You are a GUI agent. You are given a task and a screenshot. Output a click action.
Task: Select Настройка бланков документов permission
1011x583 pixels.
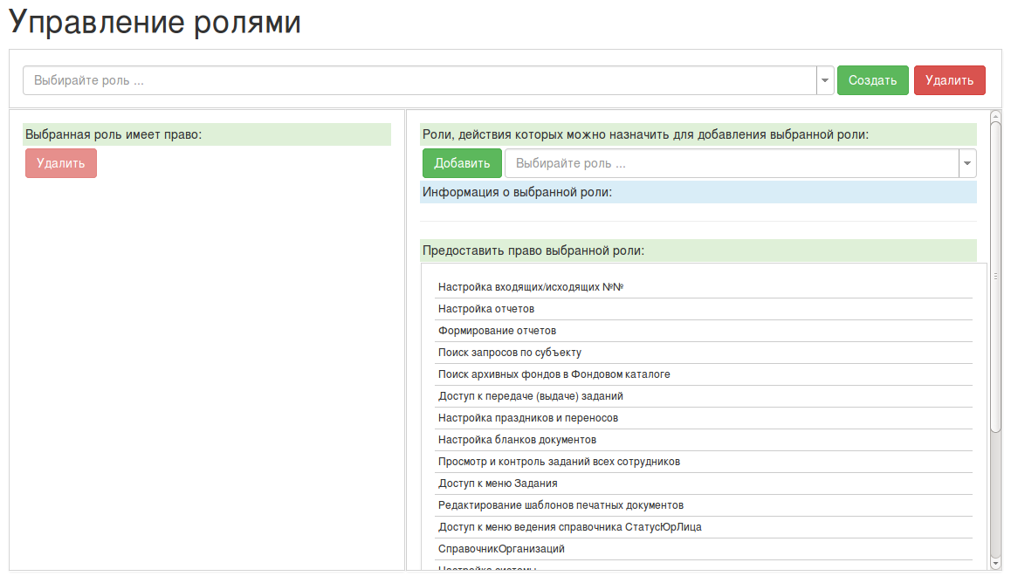(x=517, y=440)
